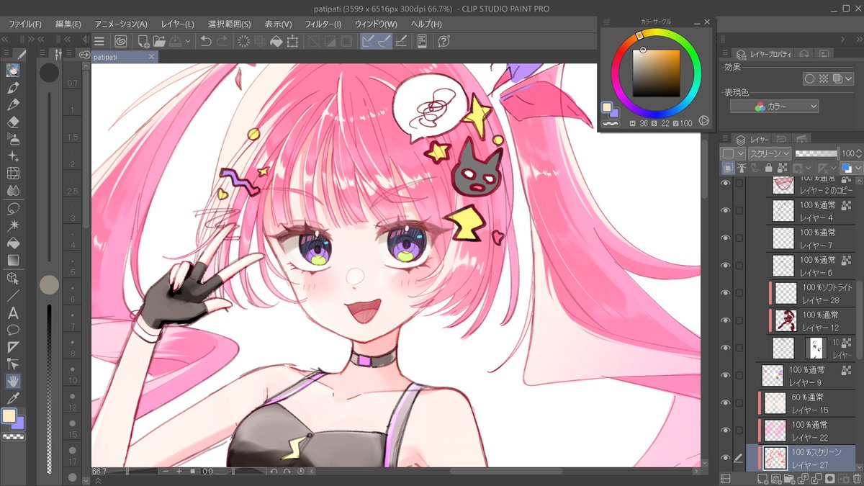This screenshot has height=486, width=864.
Task: Select layer thumbnail of レイヤー 12
Action: pyautogui.click(x=785, y=320)
